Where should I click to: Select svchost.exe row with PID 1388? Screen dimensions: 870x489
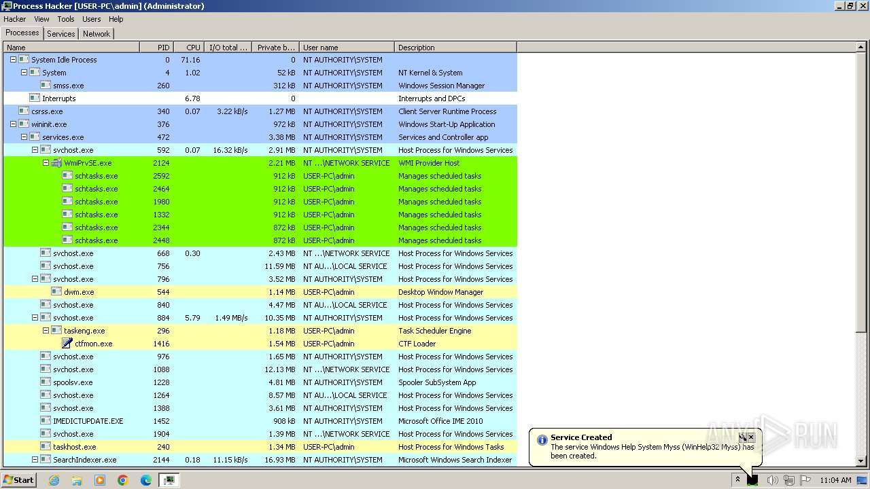coord(260,408)
